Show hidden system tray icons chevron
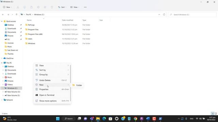The width and height of the screenshot is (218, 122). click(x=179, y=119)
